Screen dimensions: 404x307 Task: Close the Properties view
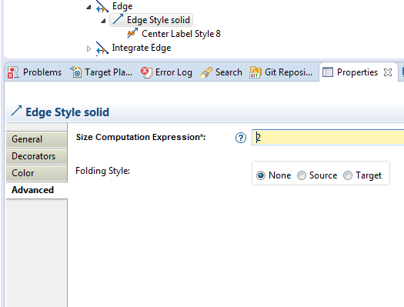point(388,72)
